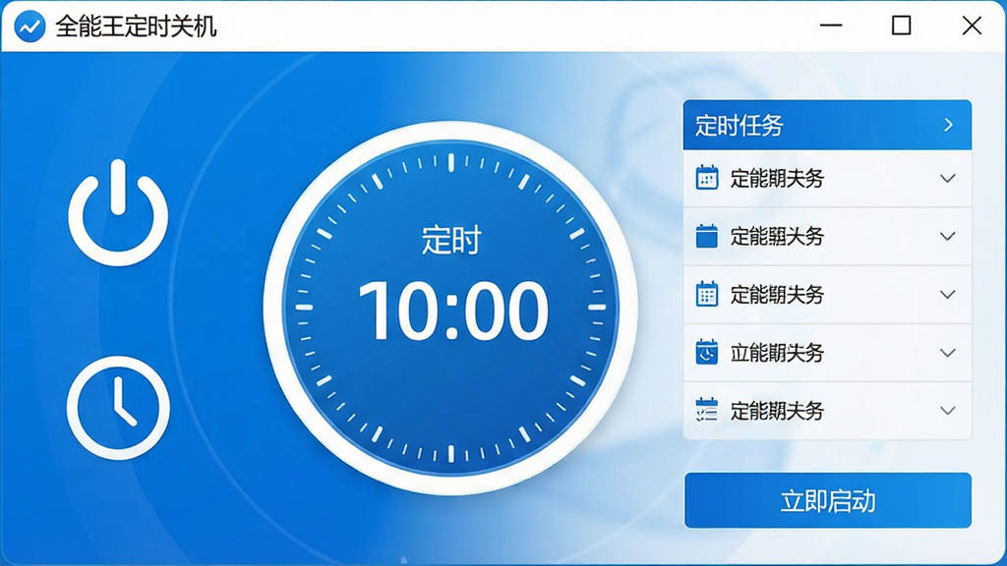The height and width of the screenshot is (566, 1007).
Task: Click the 10:00 timer display
Action: (452, 311)
